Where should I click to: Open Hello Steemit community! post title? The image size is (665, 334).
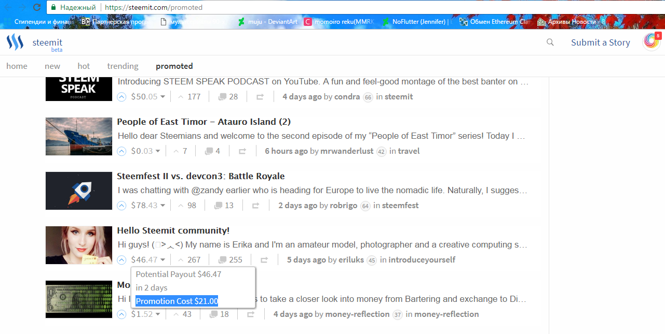[173, 230]
